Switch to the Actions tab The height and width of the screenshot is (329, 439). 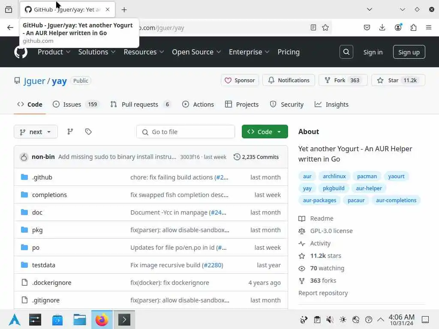pyautogui.click(x=198, y=105)
